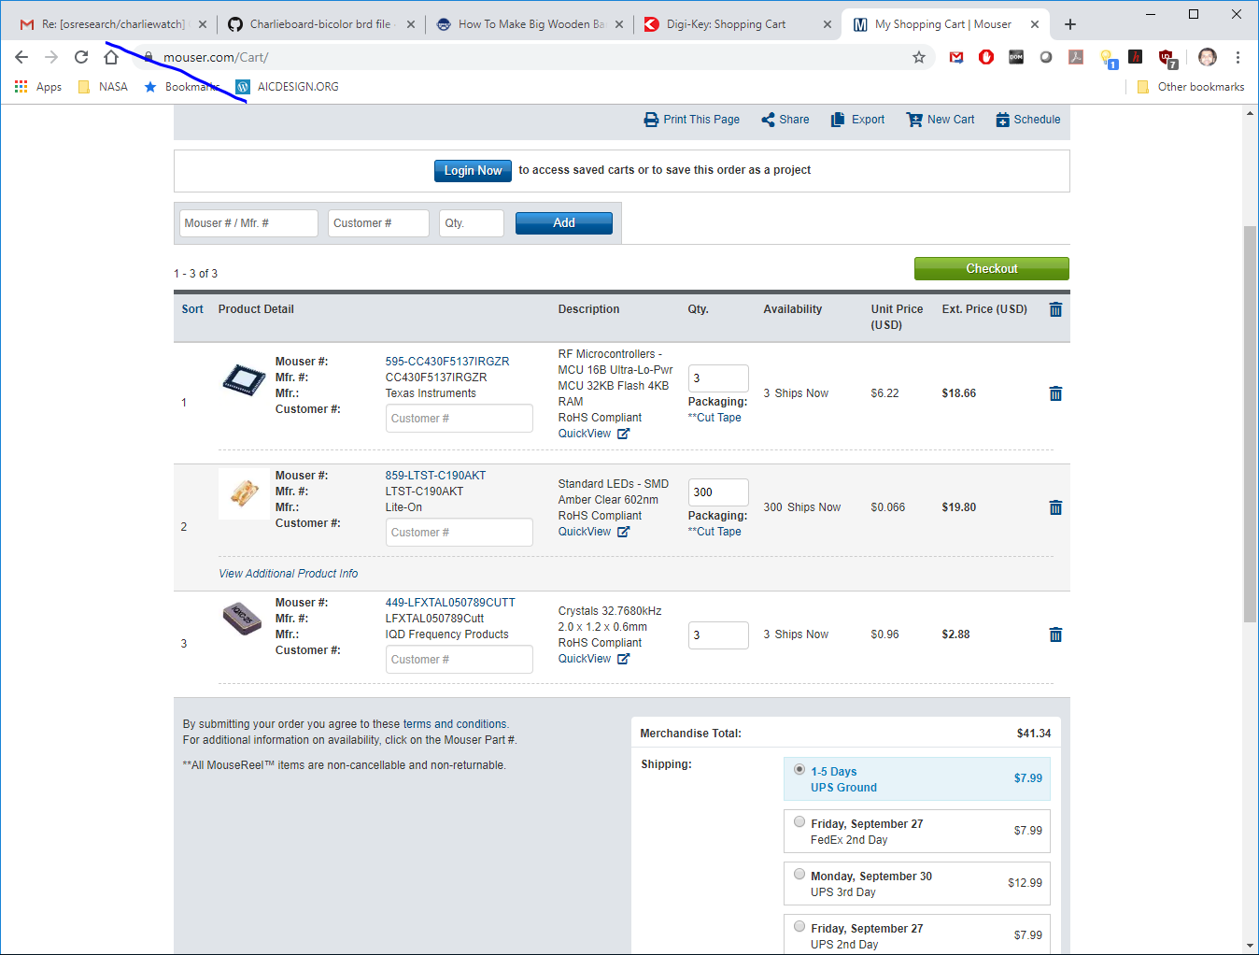1259x955 pixels.
Task: Click Customer # field for the Texas Instruments item
Action: (460, 419)
